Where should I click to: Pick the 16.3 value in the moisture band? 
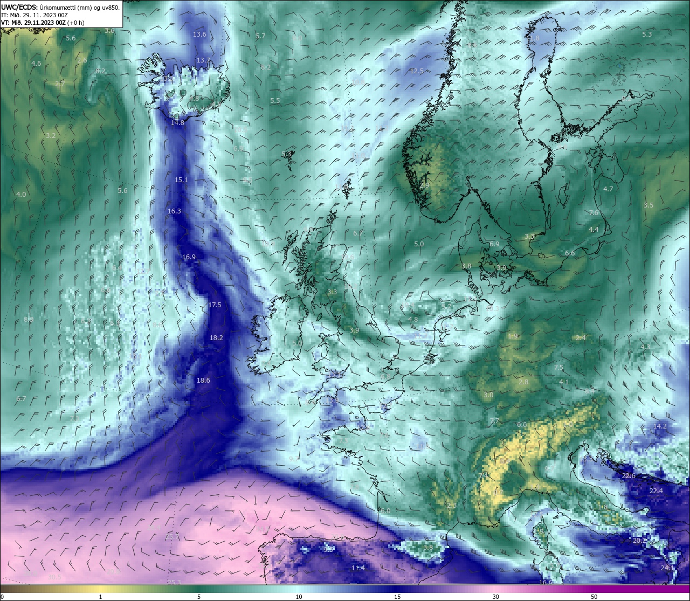point(174,212)
